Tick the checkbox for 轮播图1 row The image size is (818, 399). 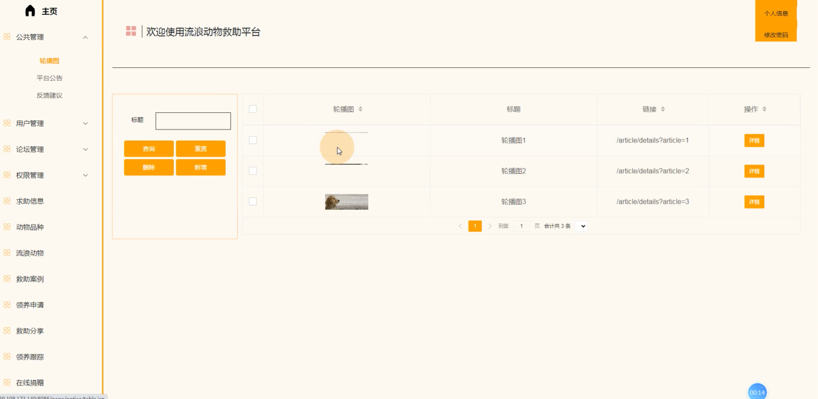click(253, 140)
